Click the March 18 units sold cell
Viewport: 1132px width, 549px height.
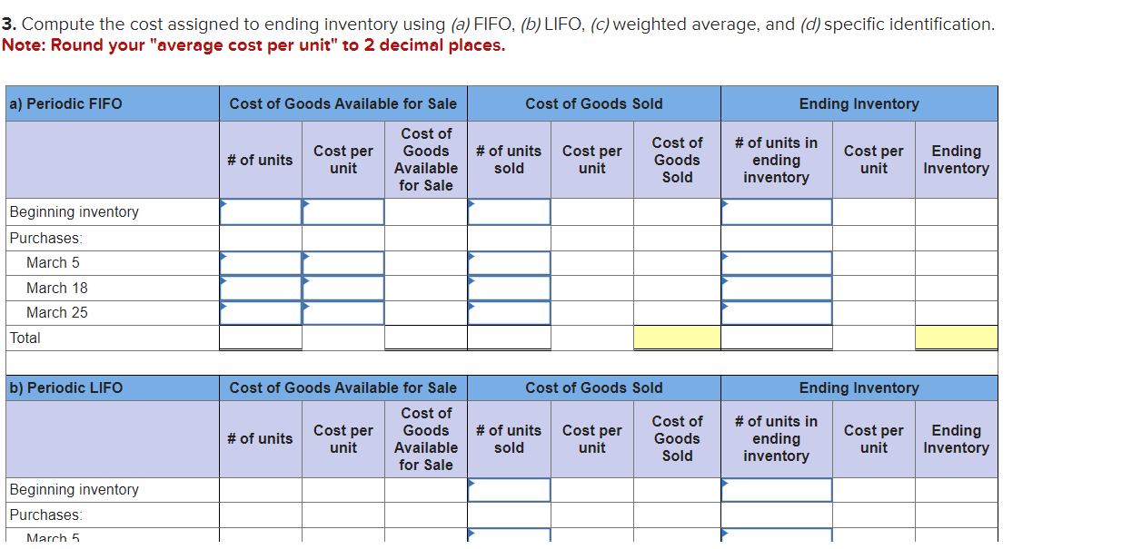tap(509, 288)
